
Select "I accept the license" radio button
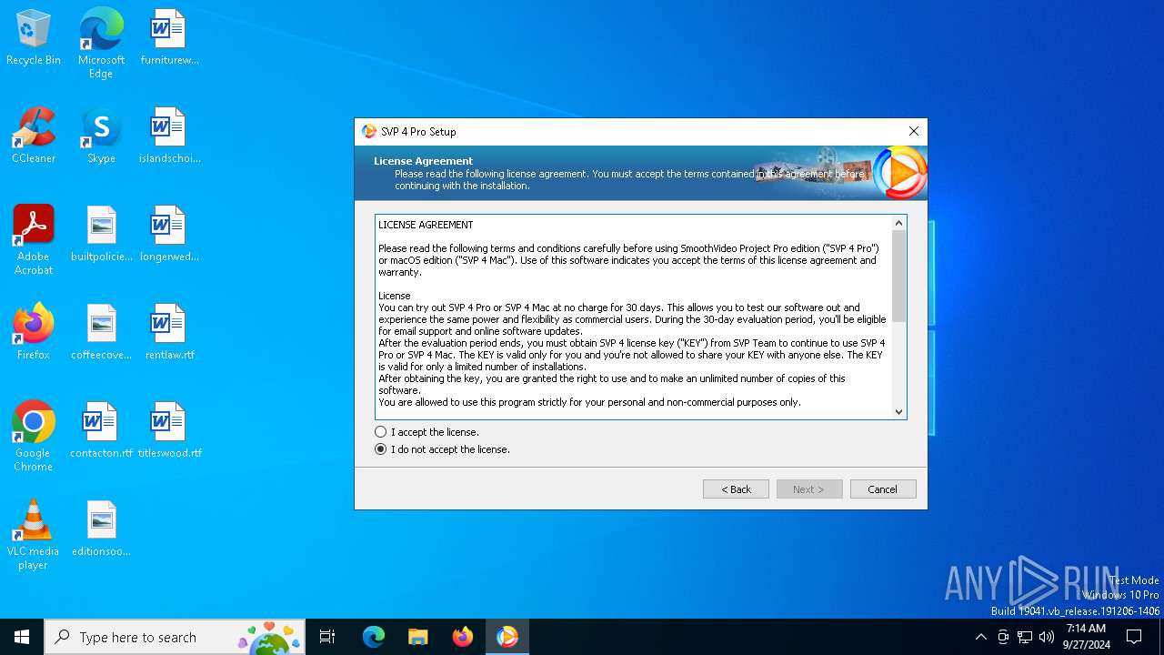(x=381, y=432)
